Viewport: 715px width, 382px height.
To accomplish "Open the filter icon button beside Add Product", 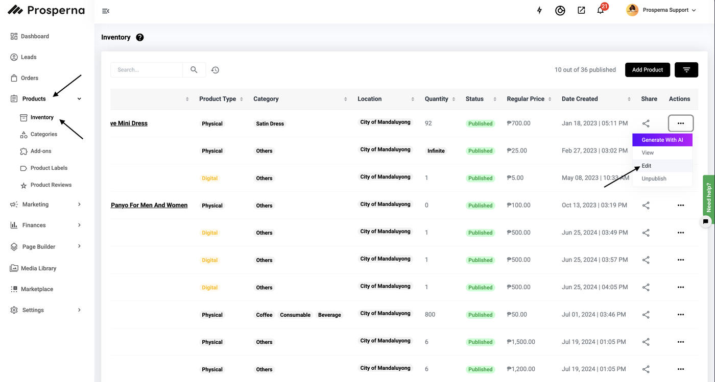I will [x=686, y=70].
